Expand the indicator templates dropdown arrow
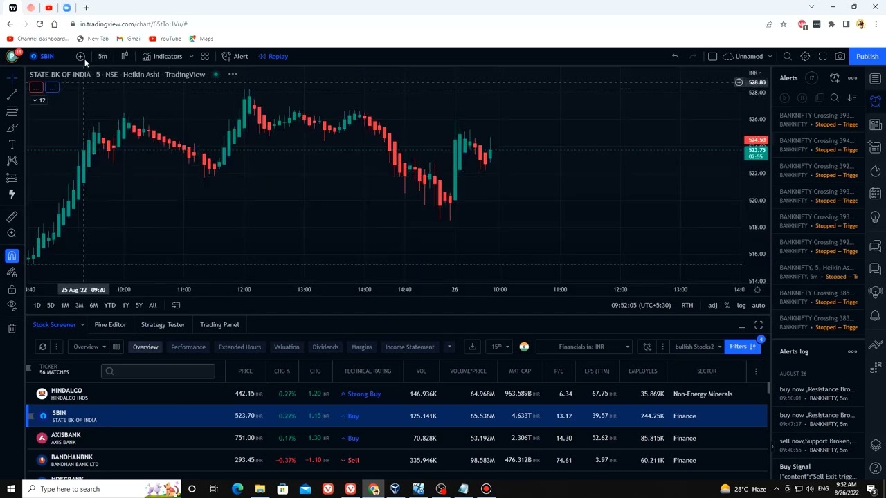This screenshot has width=886, height=498. 191,56
